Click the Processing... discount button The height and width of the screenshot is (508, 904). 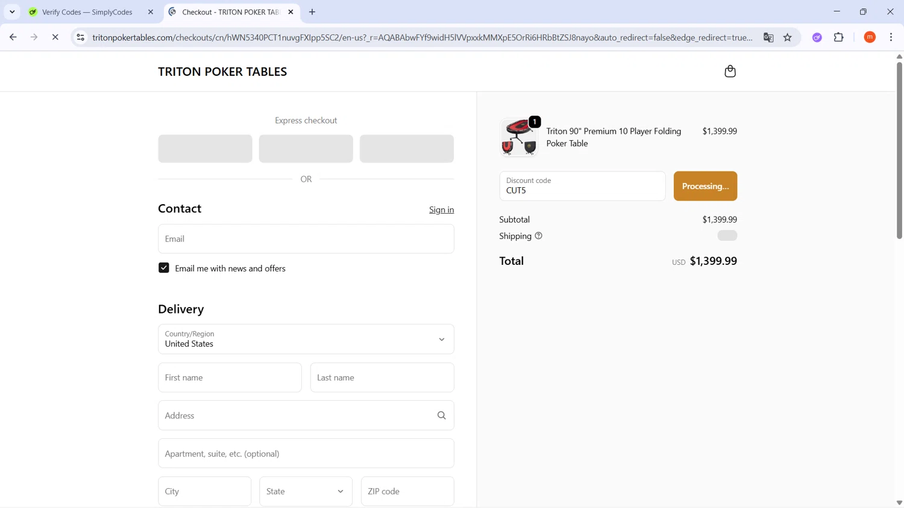705,186
